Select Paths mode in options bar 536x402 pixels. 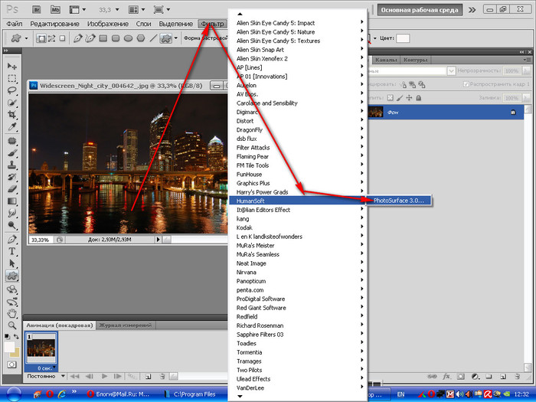[51, 38]
